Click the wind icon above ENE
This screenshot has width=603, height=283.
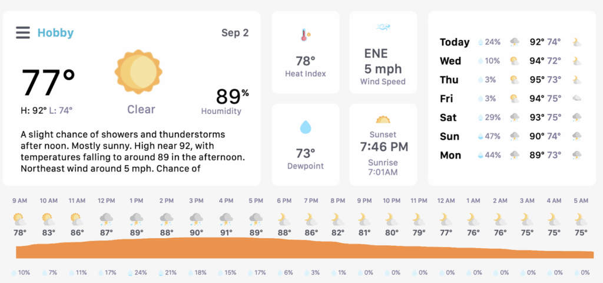click(x=383, y=27)
